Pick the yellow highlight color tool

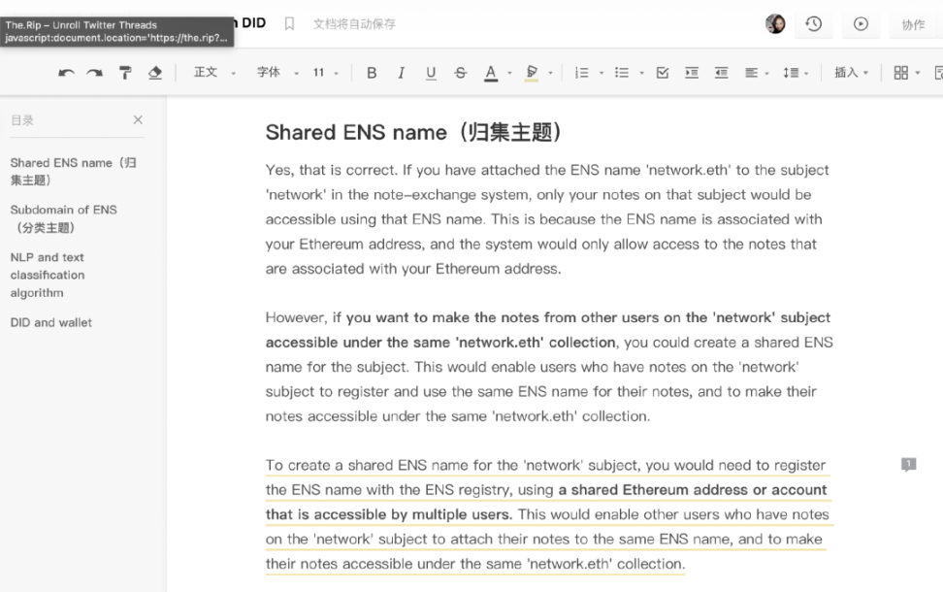[532, 73]
